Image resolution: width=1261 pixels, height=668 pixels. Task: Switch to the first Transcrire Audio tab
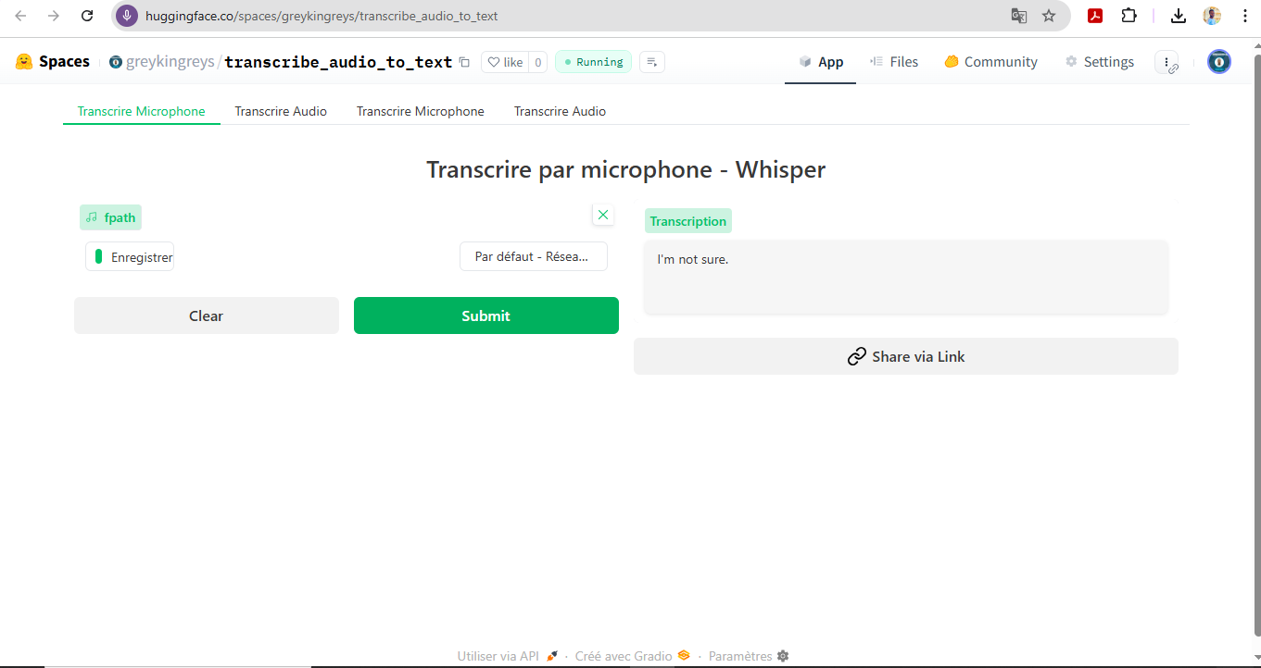click(281, 110)
